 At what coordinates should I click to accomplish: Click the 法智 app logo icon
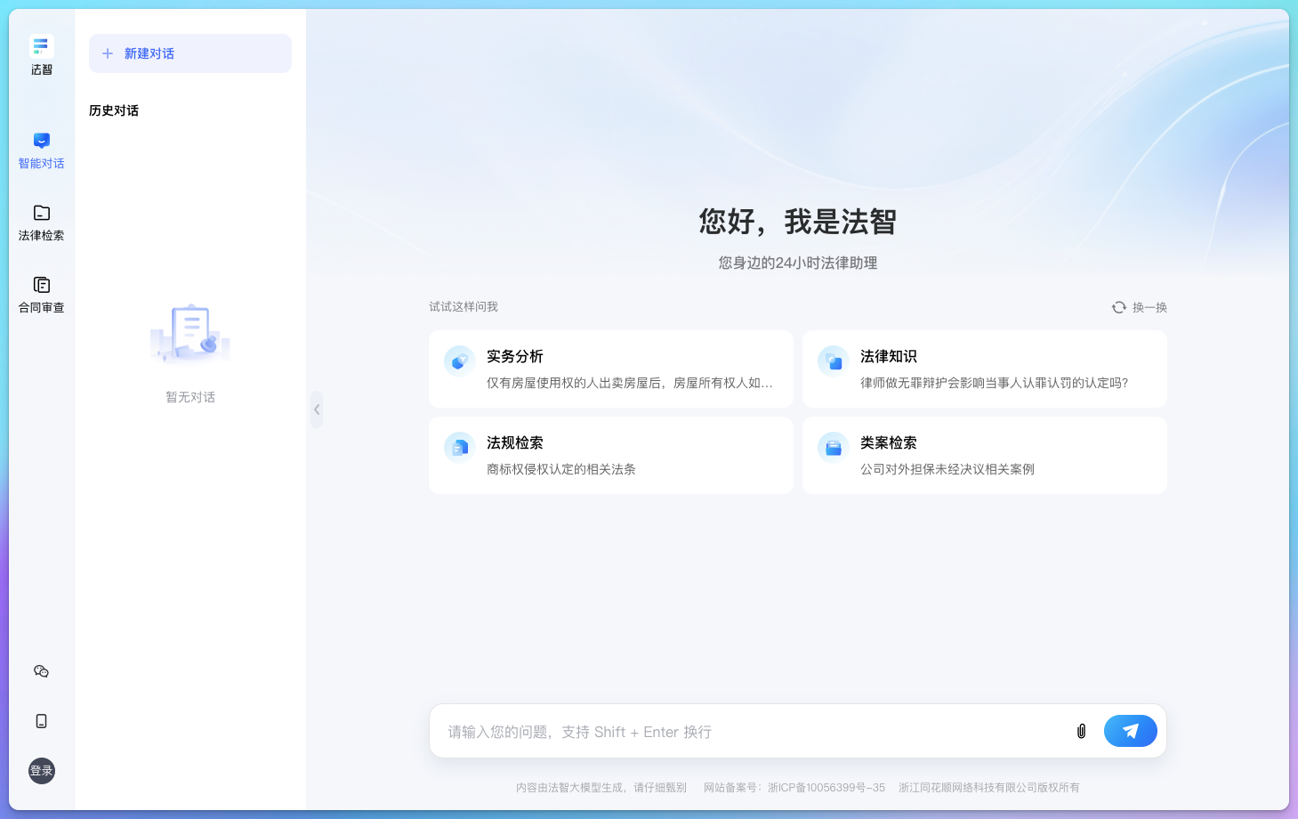point(41,45)
